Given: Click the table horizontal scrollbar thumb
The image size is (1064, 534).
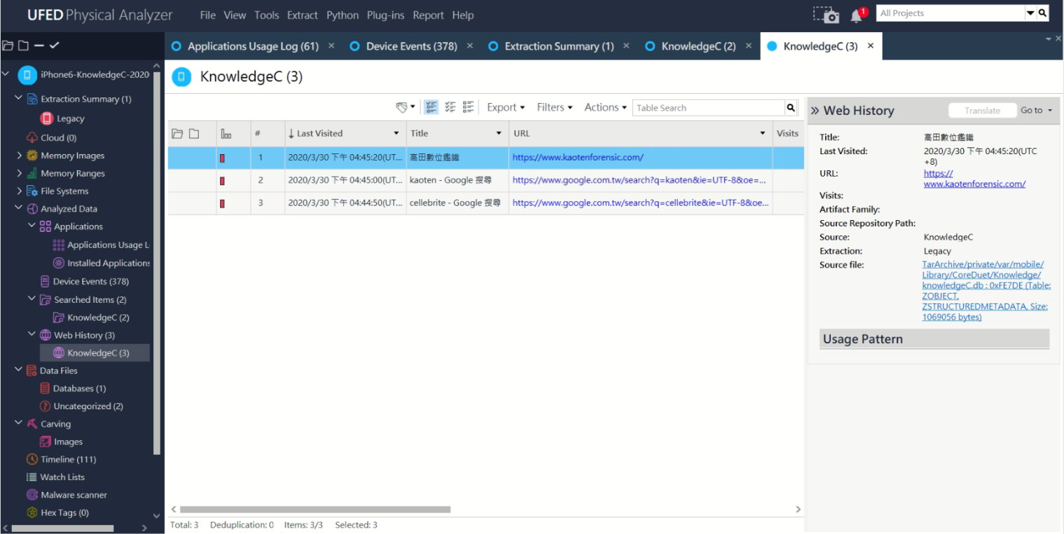Looking at the screenshot, I should pos(315,509).
